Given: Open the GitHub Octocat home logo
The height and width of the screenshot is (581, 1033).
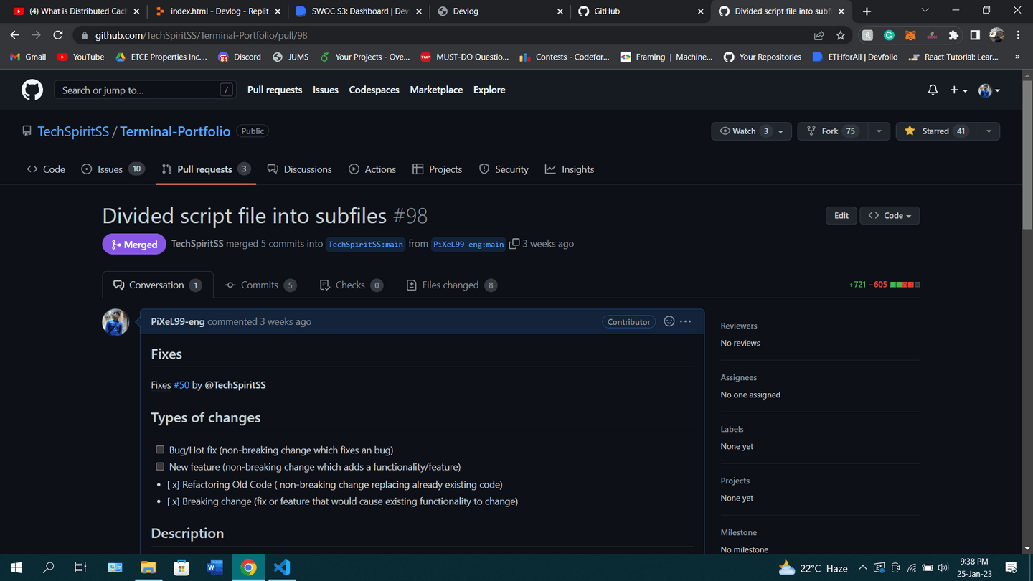Looking at the screenshot, I should click(x=32, y=90).
